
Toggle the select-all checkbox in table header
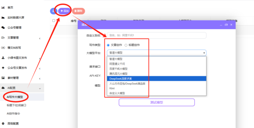pyautogui.click(x=53, y=21)
